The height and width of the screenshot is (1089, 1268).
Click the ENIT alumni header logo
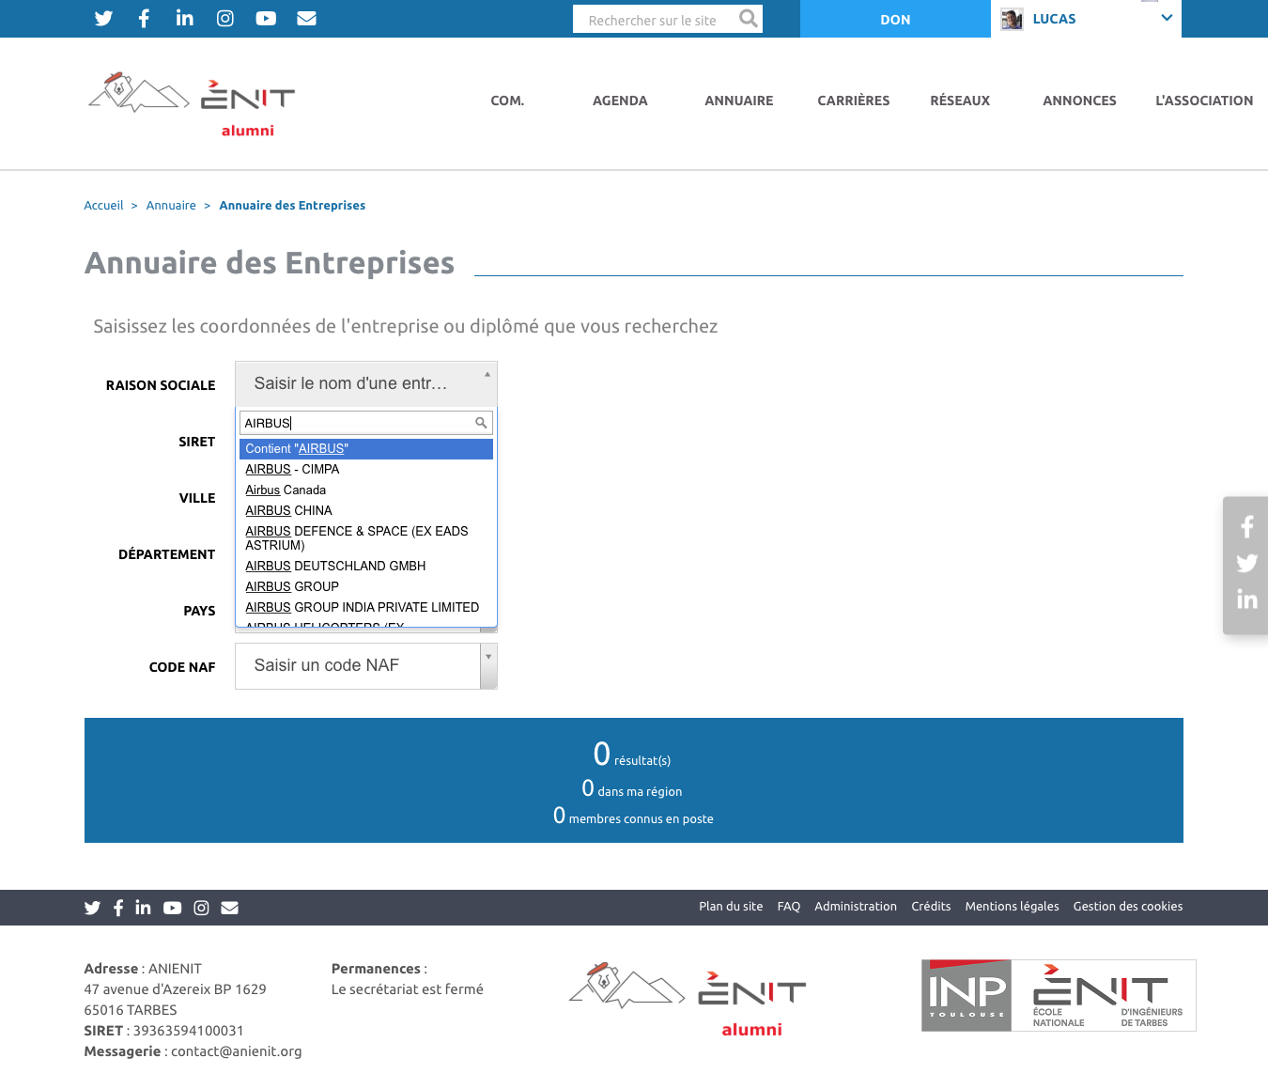click(192, 104)
